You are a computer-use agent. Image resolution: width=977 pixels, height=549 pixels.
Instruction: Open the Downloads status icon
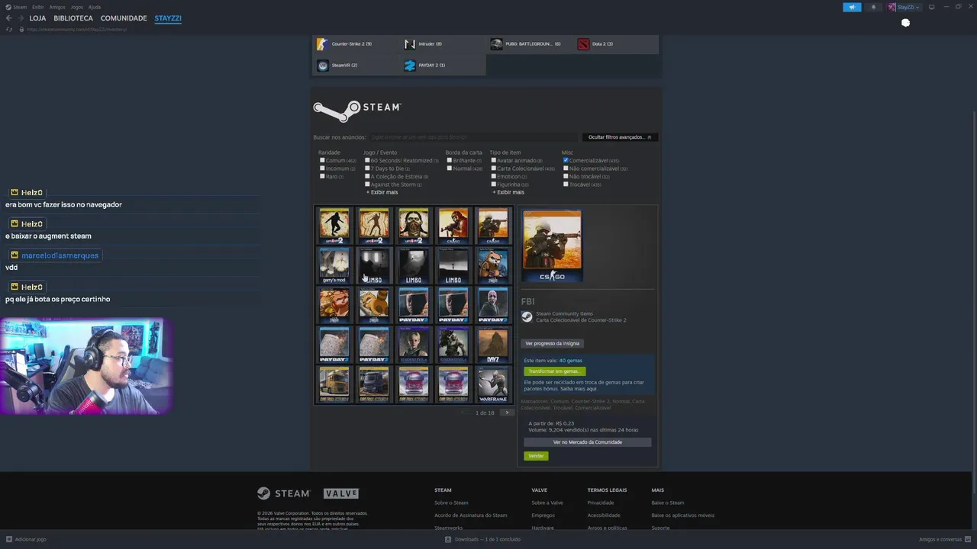click(x=448, y=539)
